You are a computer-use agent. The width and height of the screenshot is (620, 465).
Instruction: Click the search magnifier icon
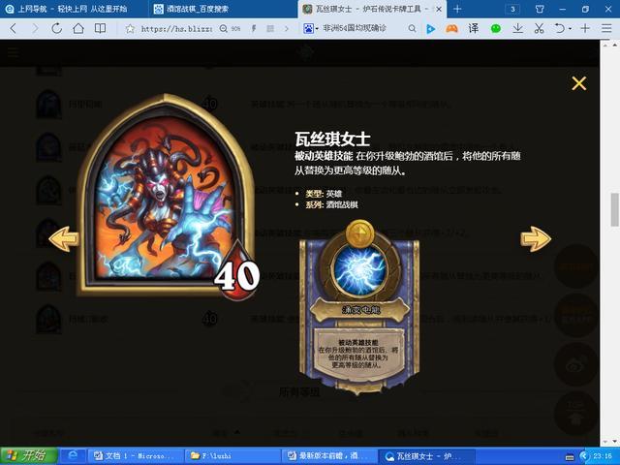tap(412, 28)
